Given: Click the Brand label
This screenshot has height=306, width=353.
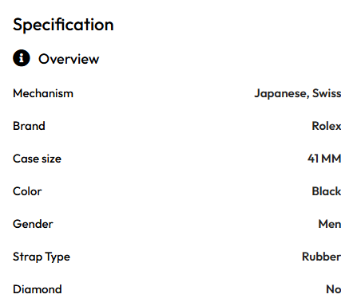Looking at the screenshot, I should [x=29, y=126].
